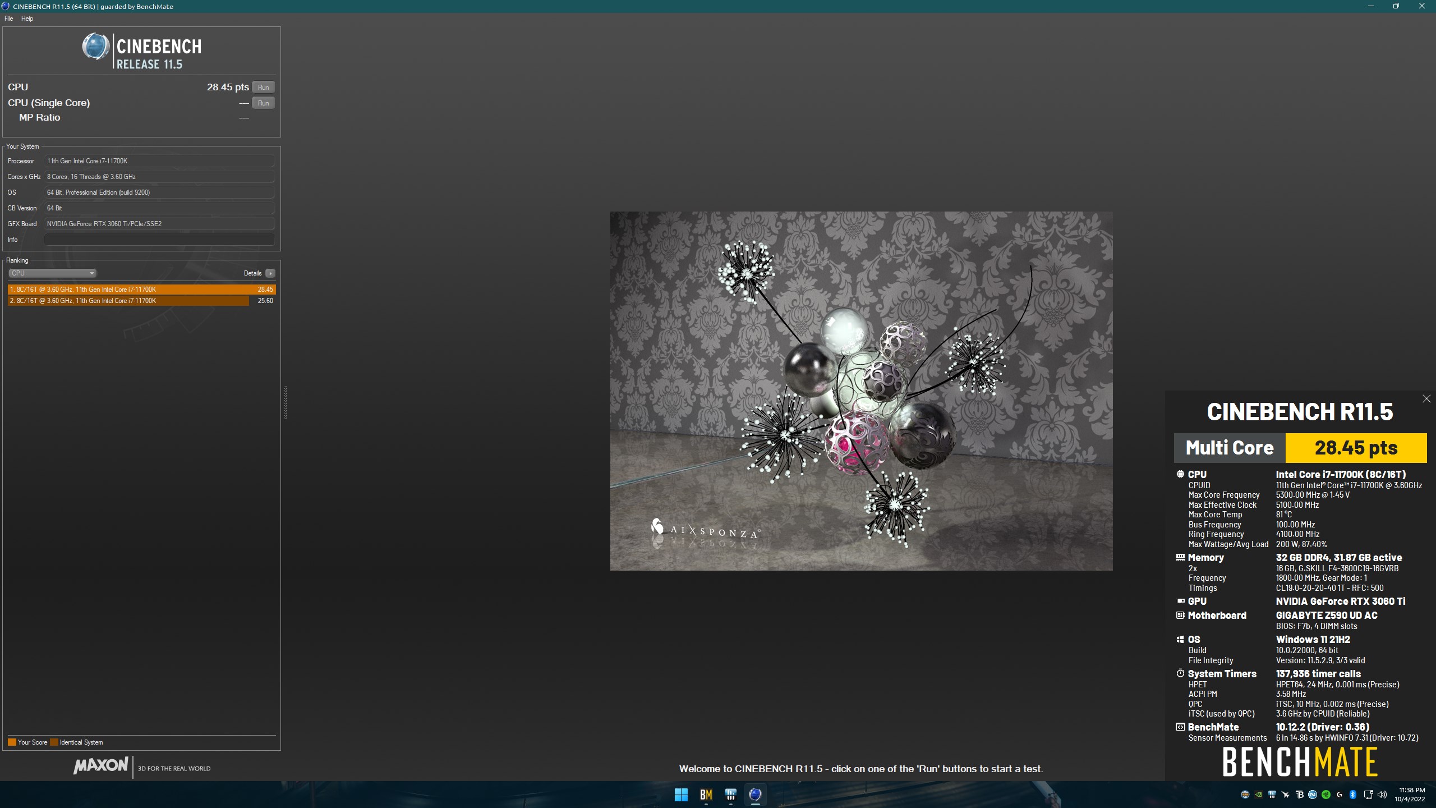Open the File menu
The image size is (1436, 808).
[x=8, y=19]
